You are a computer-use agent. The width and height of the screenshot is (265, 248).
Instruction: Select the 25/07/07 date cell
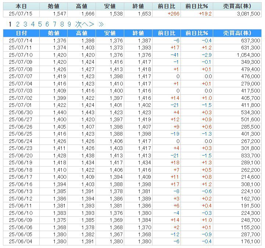[x=21, y=77]
